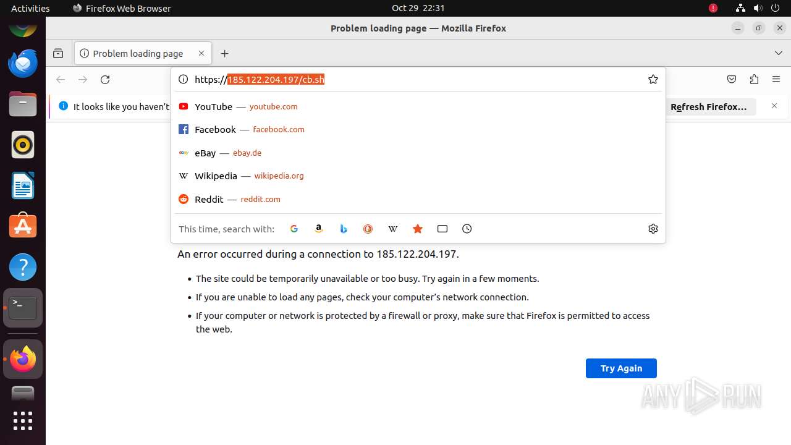The width and height of the screenshot is (791, 445).
Task: Click red notification indicator in top bar
Action: 713,8
